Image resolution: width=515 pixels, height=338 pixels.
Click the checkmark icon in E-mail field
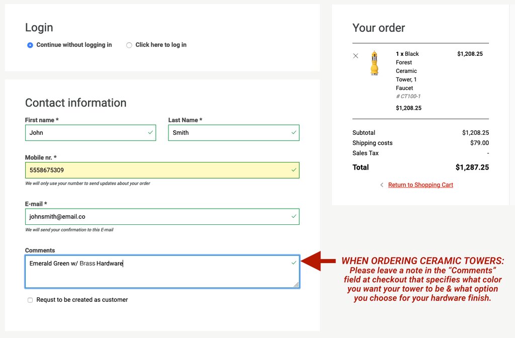point(294,216)
